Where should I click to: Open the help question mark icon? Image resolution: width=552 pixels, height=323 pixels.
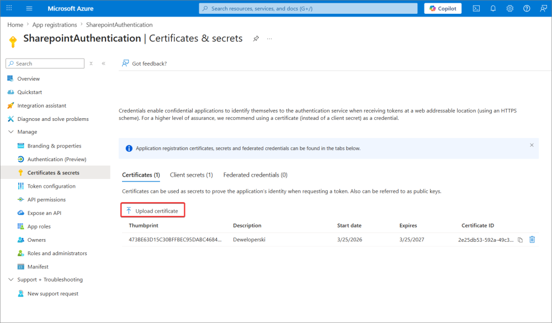pos(527,8)
